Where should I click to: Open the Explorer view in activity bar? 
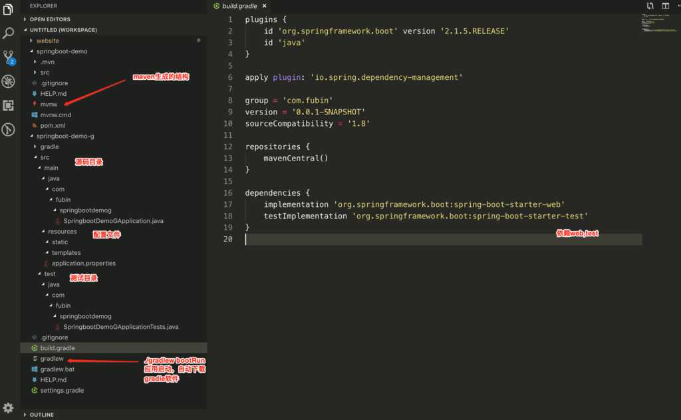pyautogui.click(x=8, y=9)
